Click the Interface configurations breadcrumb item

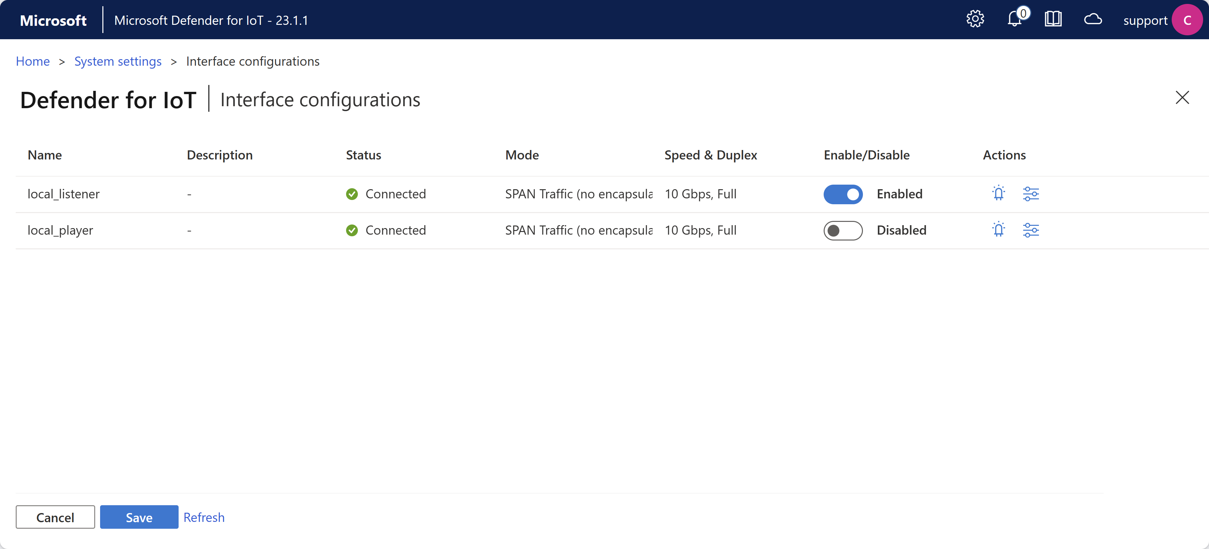coord(252,61)
